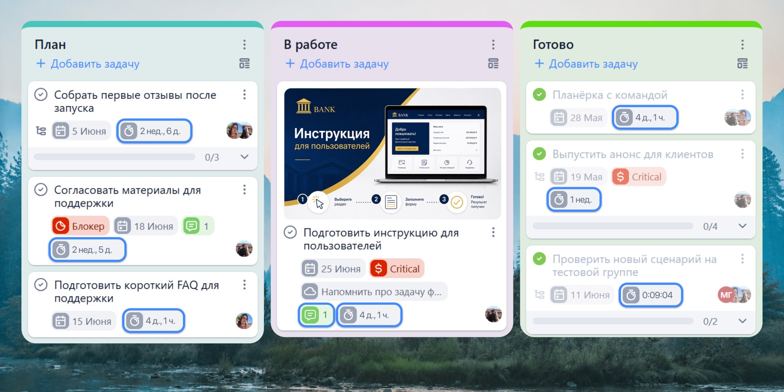Click subtasks icon on Проверить новый сценарий card
Image resolution: width=784 pixels, height=392 pixels.
pyautogui.click(x=539, y=294)
